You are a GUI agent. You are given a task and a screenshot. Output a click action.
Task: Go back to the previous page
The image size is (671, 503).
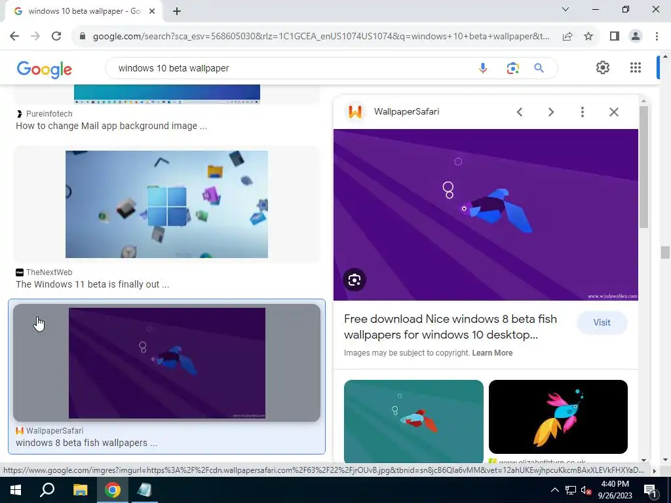[14, 37]
